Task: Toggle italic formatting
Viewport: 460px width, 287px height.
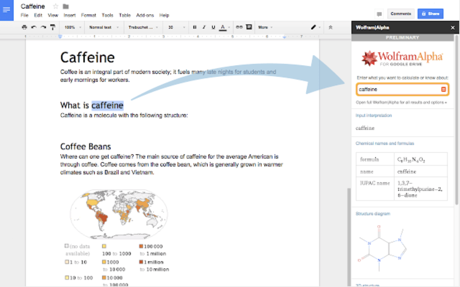Action: pos(204,27)
